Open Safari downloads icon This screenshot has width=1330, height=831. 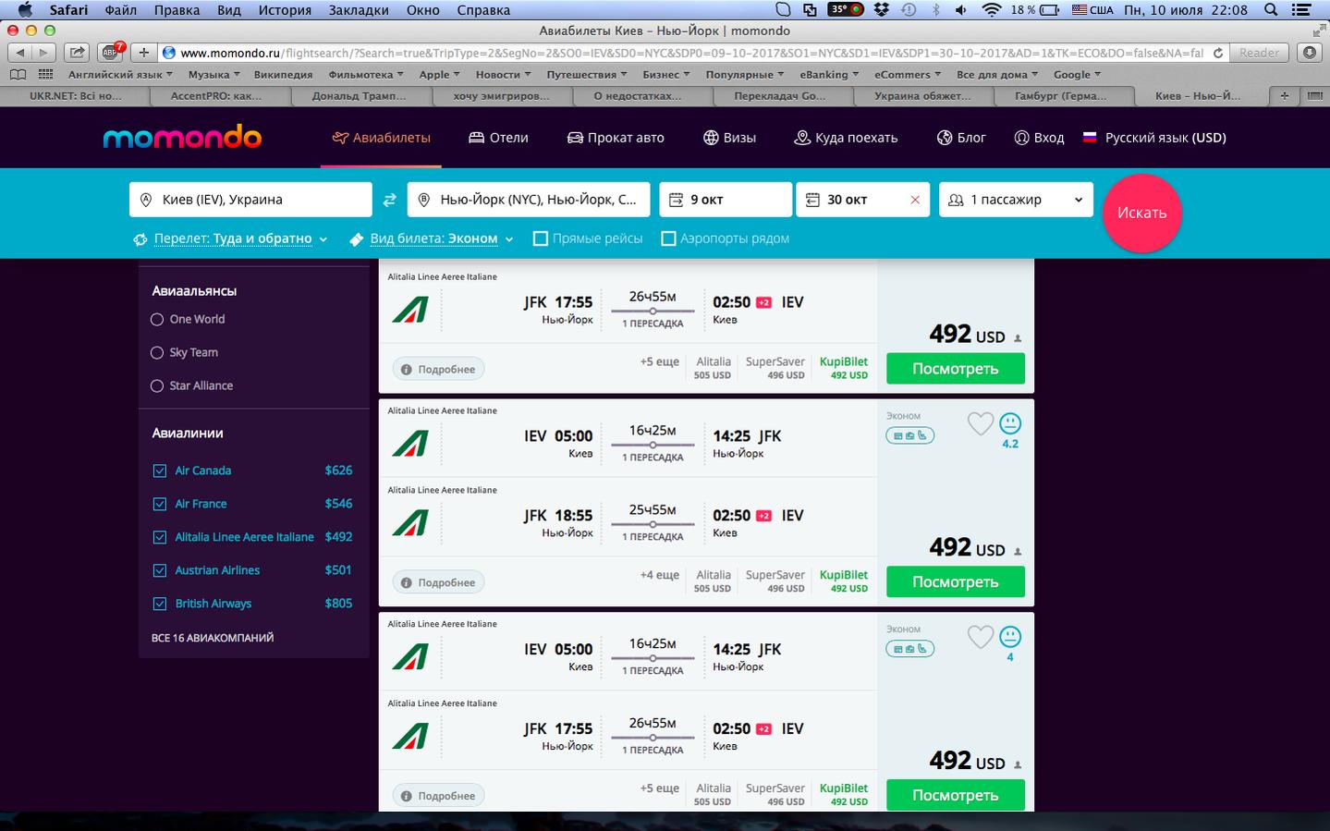(x=1310, y=53)
